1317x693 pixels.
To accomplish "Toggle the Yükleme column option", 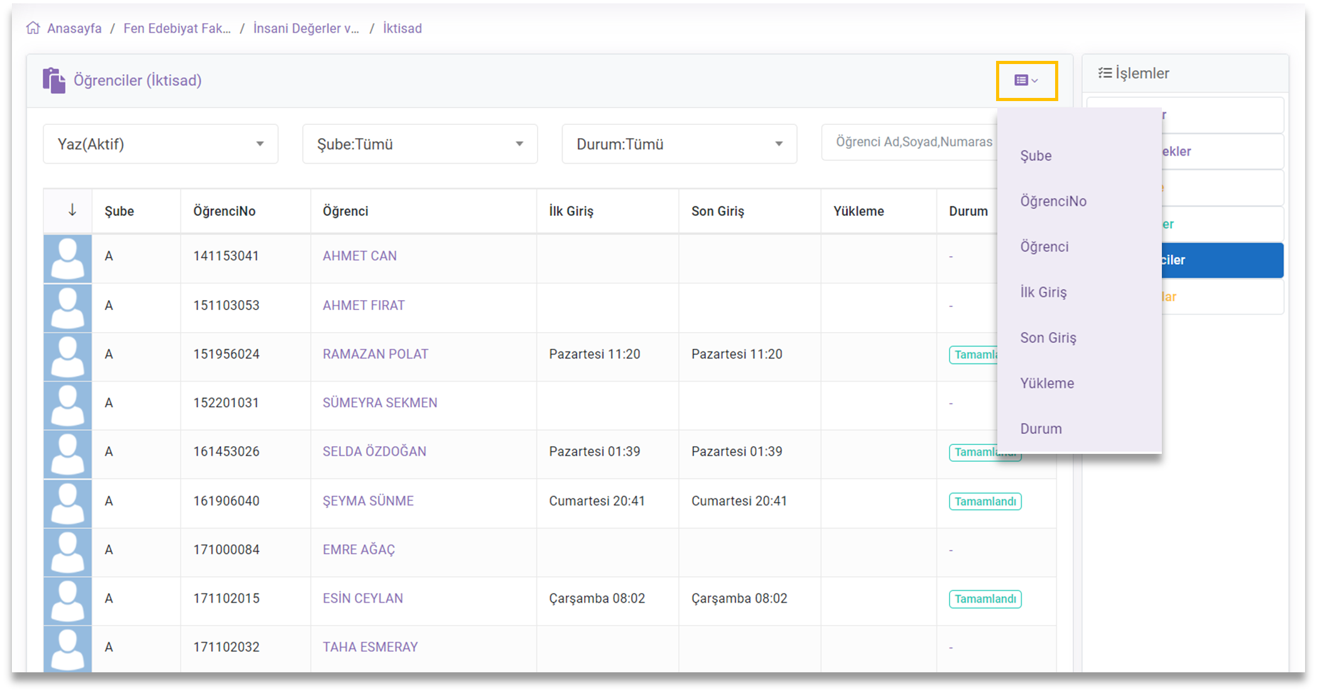I will pos(1047,383).
